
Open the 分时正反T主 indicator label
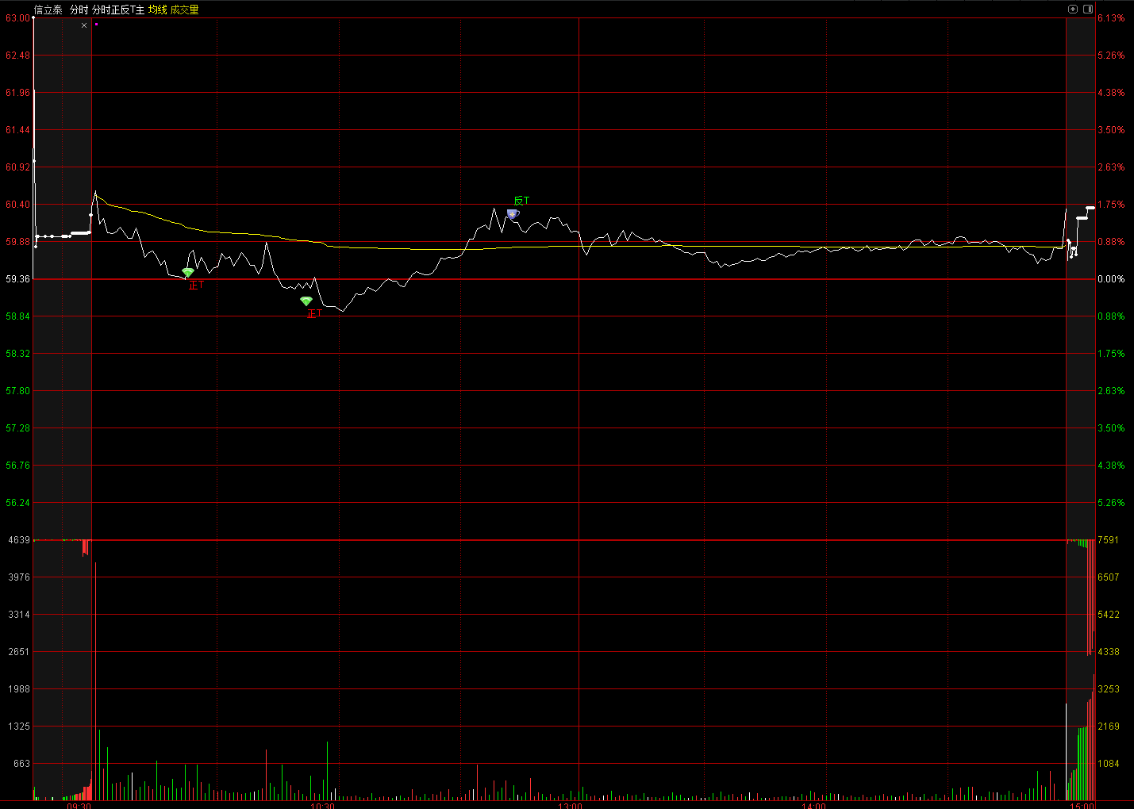pos(118,10)
